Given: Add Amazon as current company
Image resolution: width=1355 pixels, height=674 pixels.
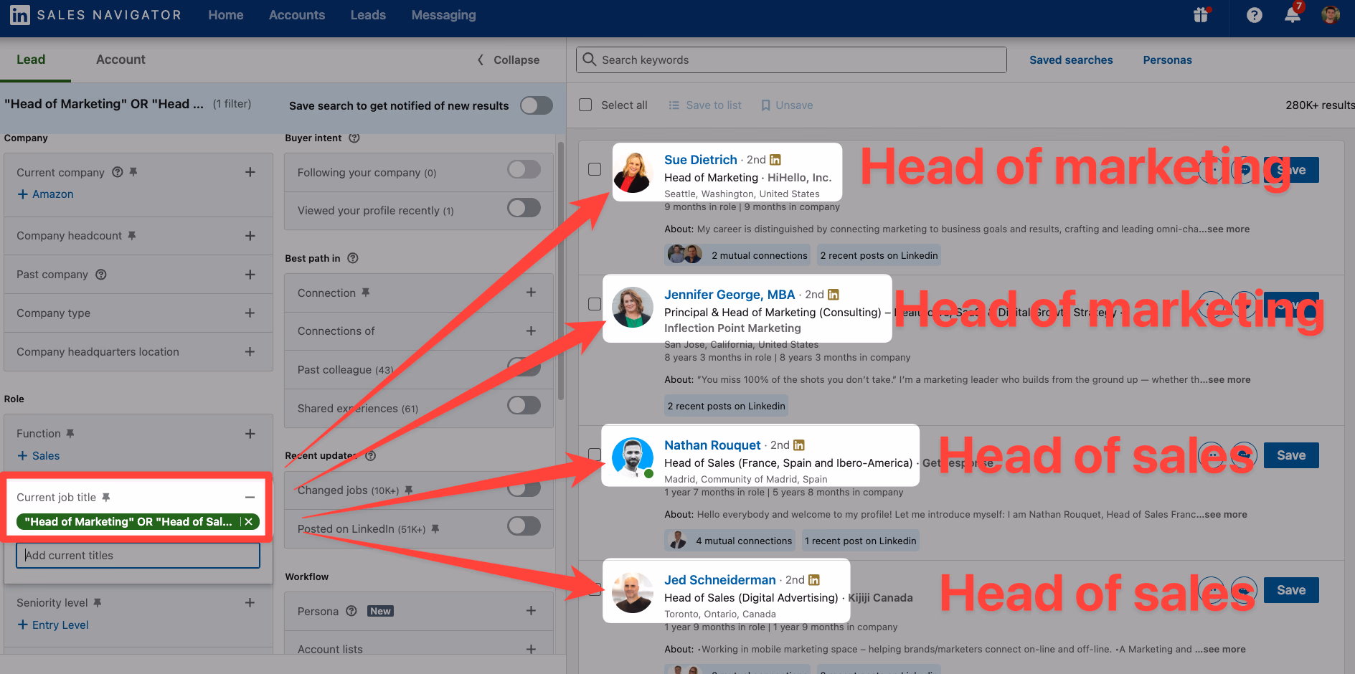Looking at the screenshot, I should click(x=45, y=194).
